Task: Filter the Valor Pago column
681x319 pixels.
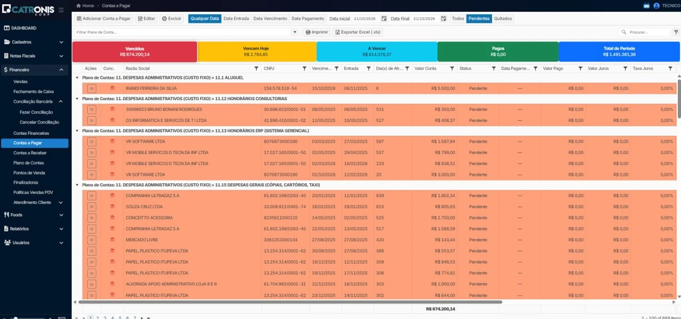Action: tap(580, 69)
